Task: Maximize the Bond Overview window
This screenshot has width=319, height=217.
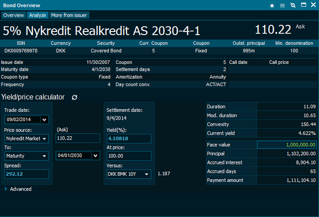Action: pos(304,5)
